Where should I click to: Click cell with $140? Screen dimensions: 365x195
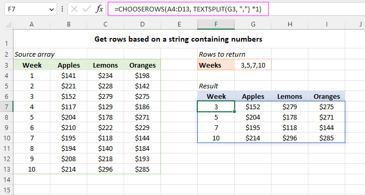coord(105,148)
